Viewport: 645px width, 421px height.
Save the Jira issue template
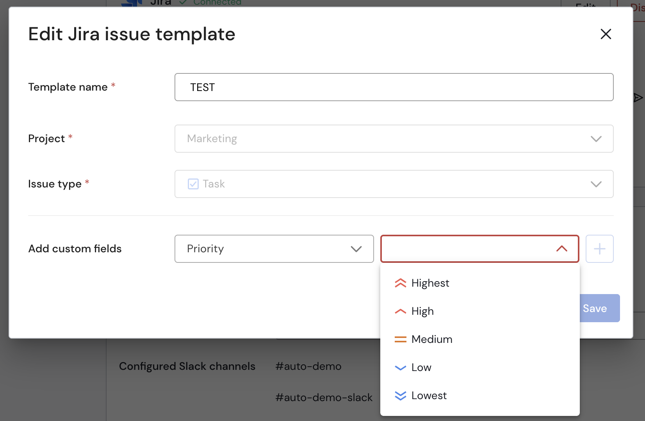[599, 308]
